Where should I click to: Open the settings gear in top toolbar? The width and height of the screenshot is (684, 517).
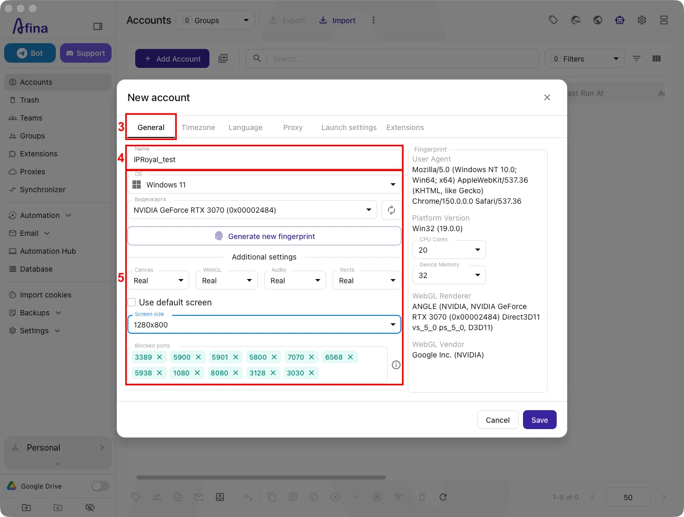642,20
